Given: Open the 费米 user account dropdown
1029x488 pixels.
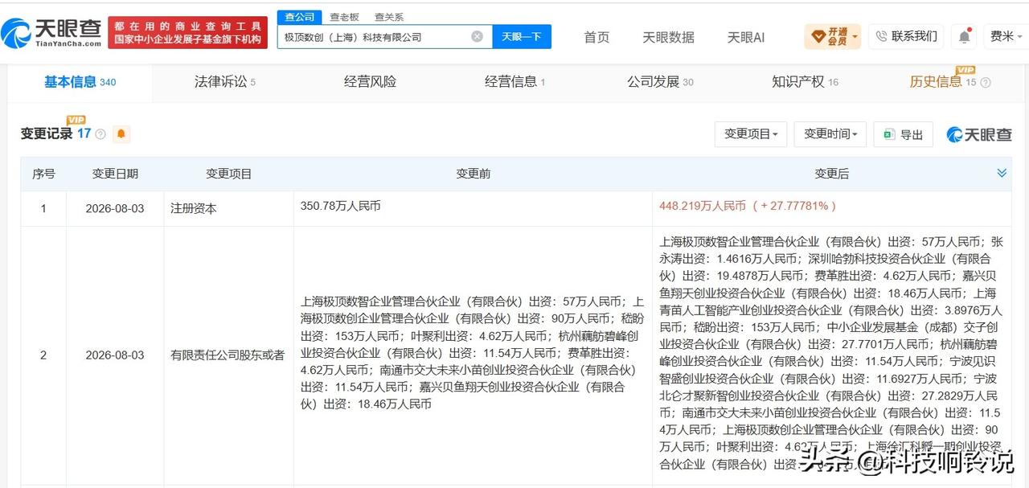Looking at the screenshot, I should point(1006,36).
